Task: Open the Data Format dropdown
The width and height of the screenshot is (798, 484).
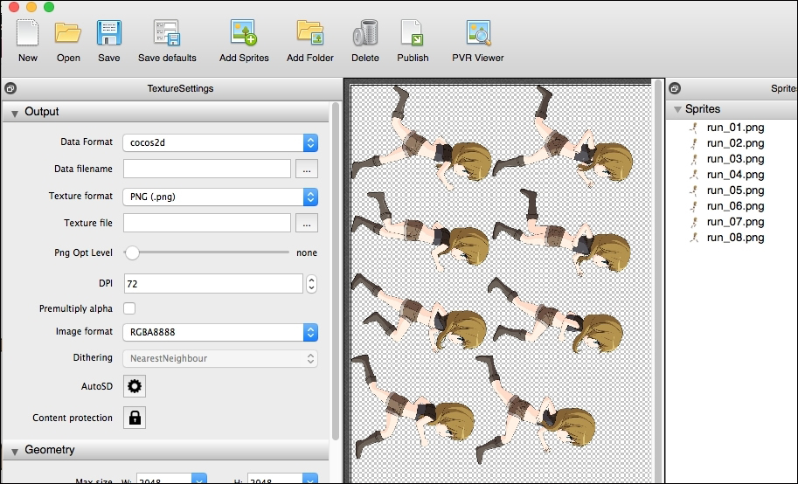Action: [220, 142]
